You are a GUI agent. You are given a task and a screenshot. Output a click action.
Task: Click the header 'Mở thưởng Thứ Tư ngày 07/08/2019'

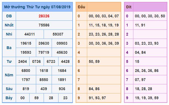[37, 7]
